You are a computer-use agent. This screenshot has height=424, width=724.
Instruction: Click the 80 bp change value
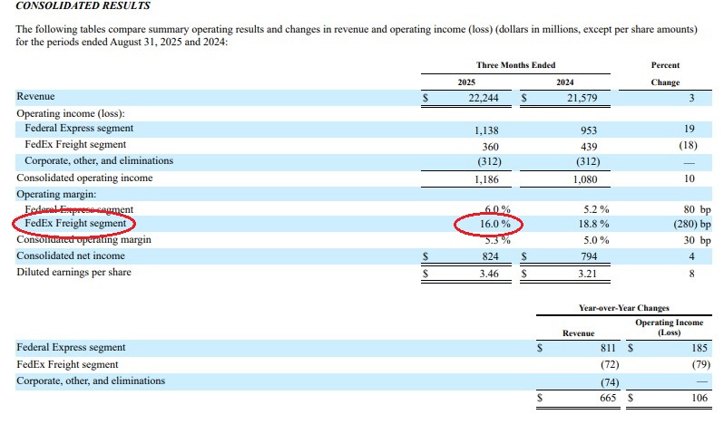pos(697,209)
